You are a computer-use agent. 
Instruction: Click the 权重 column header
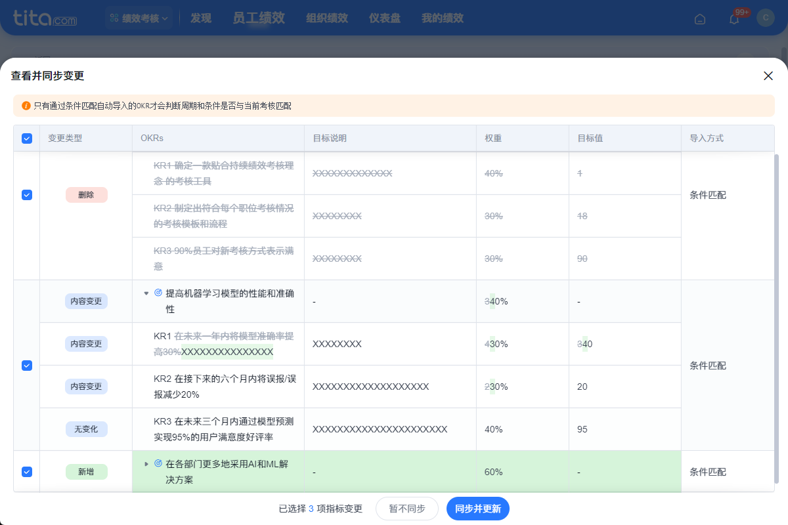(493, 138)
